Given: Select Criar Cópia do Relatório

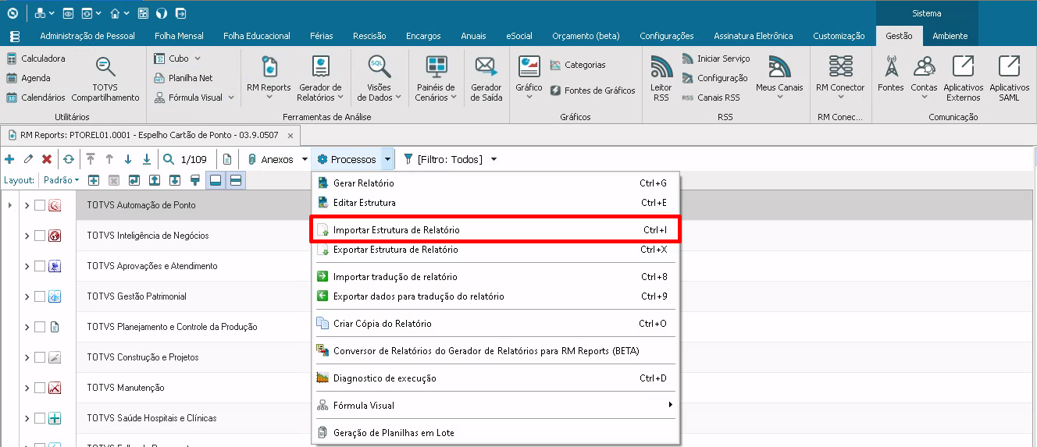Looking at the screenshot, I should [x=496, y=324].
